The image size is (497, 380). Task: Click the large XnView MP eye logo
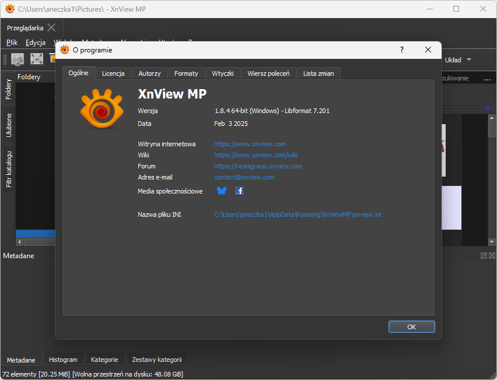point(101,108)
